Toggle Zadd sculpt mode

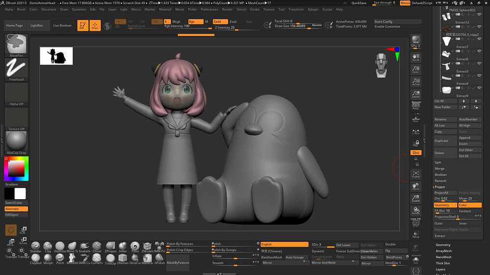tap(220, 22)
